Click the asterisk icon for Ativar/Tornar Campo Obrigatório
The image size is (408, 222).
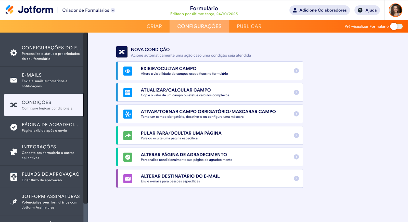pos(128,114)
